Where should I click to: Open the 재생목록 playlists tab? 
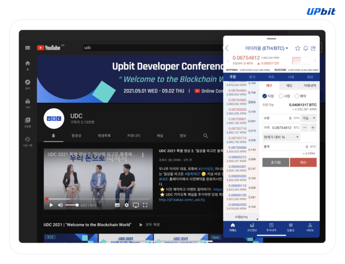(x=104, y=136)
